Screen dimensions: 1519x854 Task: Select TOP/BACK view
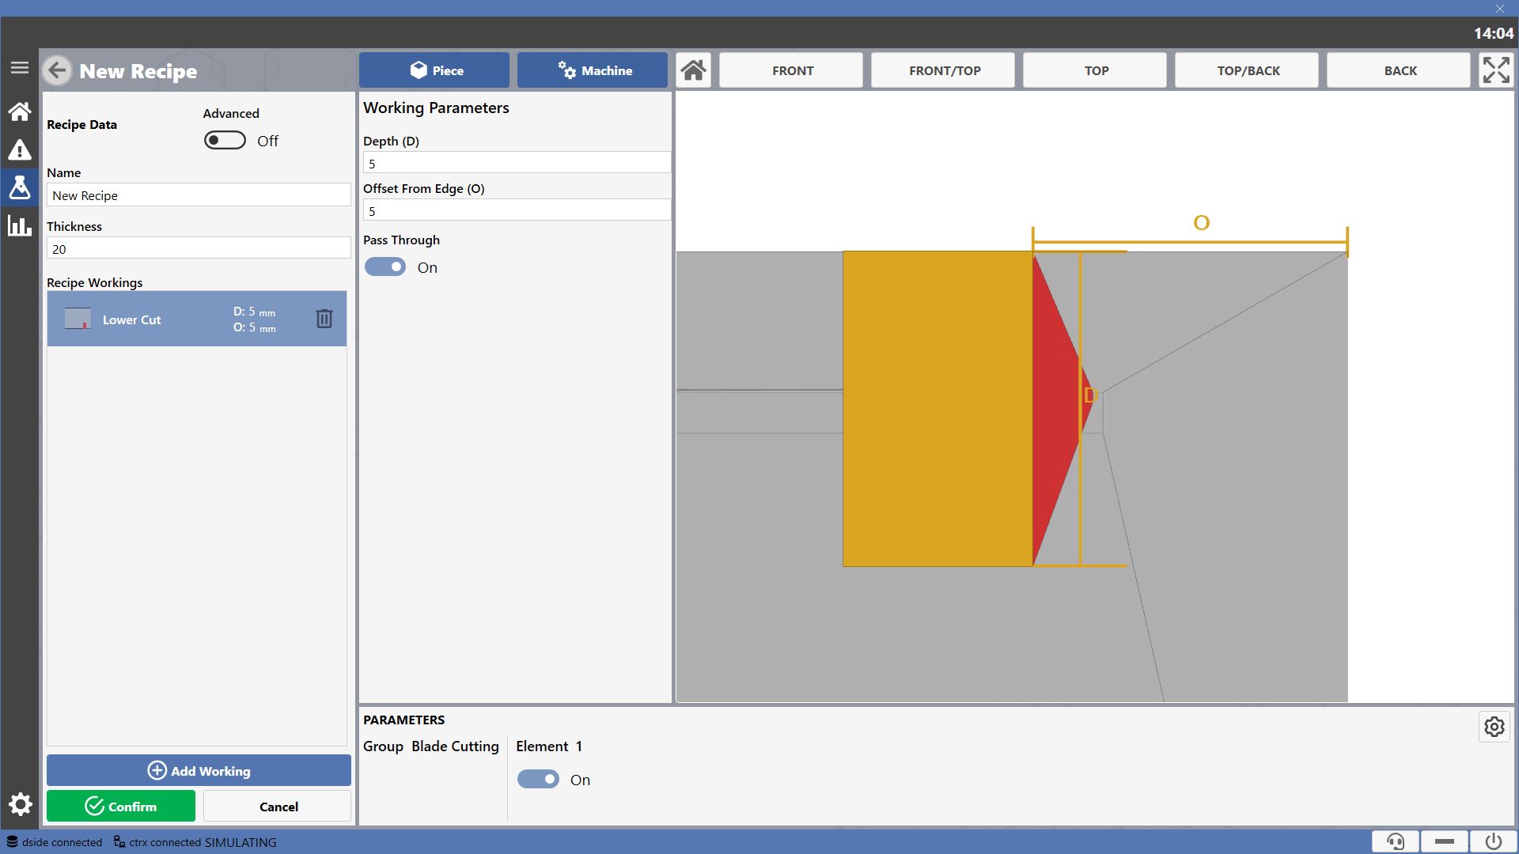1247,70
